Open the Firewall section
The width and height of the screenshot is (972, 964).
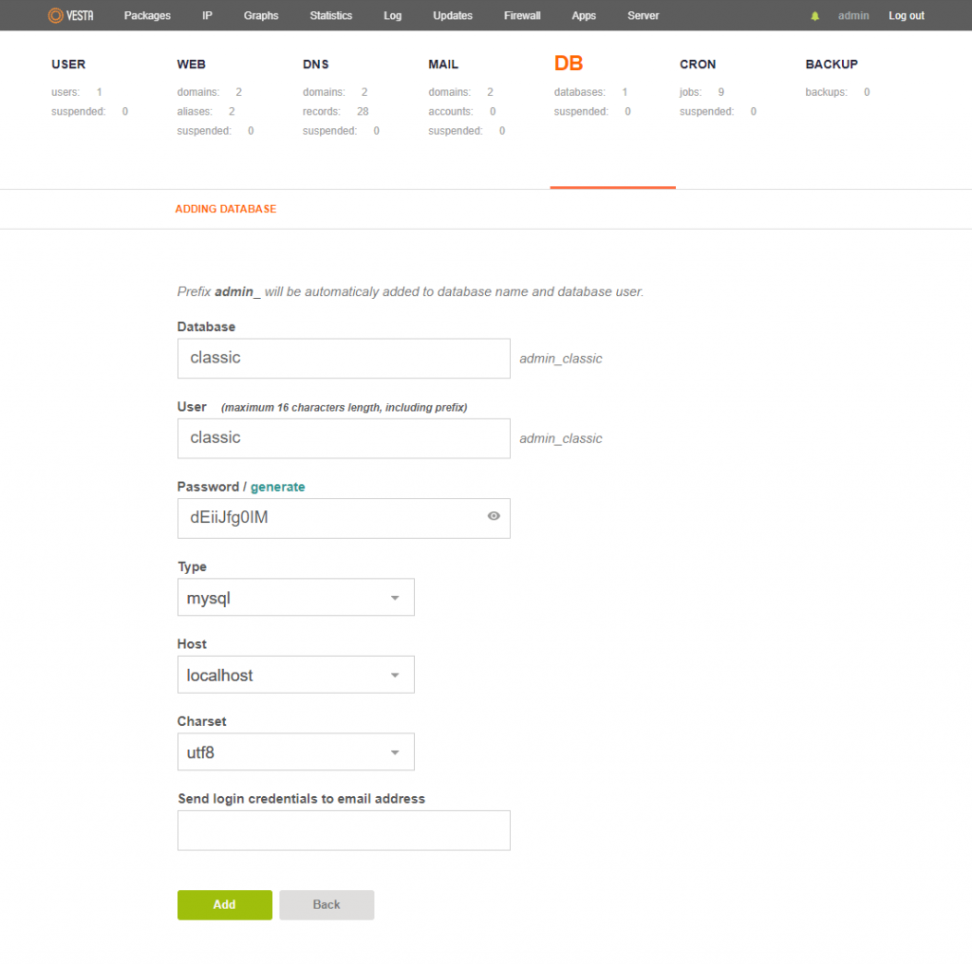click(521, 15)
